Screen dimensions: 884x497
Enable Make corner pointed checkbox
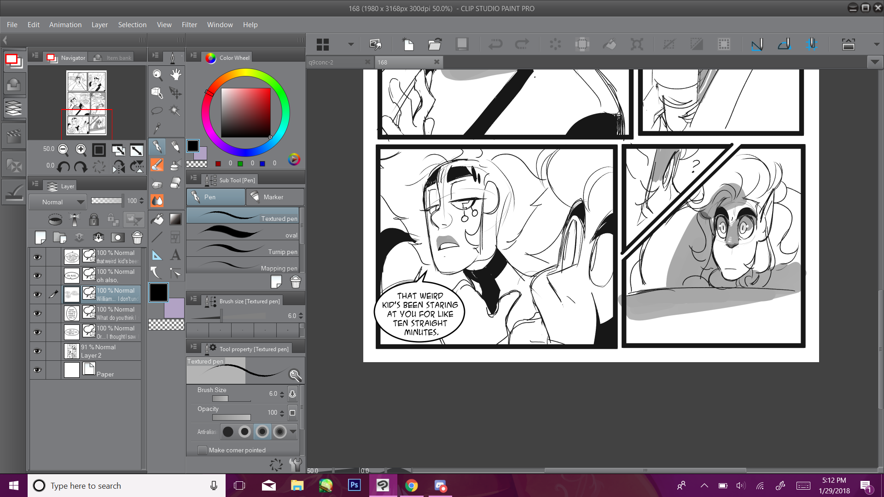click(202, 450)
